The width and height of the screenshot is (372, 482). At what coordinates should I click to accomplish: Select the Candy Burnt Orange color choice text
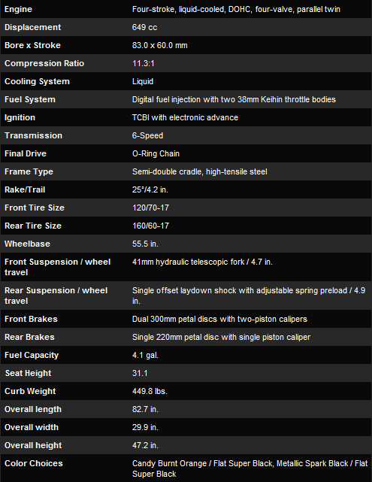(169, 463)
